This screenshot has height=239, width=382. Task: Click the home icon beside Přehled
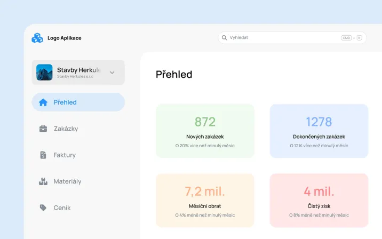(43, 102)
